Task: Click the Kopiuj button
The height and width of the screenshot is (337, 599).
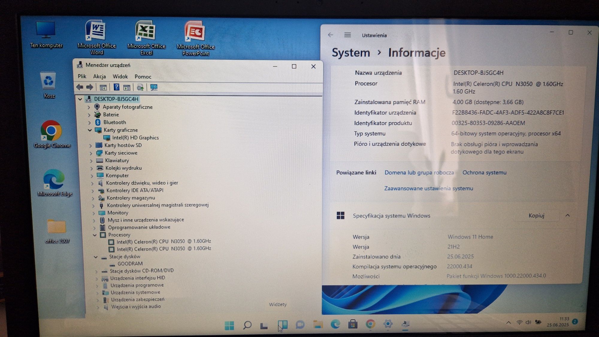Action: 536,215
